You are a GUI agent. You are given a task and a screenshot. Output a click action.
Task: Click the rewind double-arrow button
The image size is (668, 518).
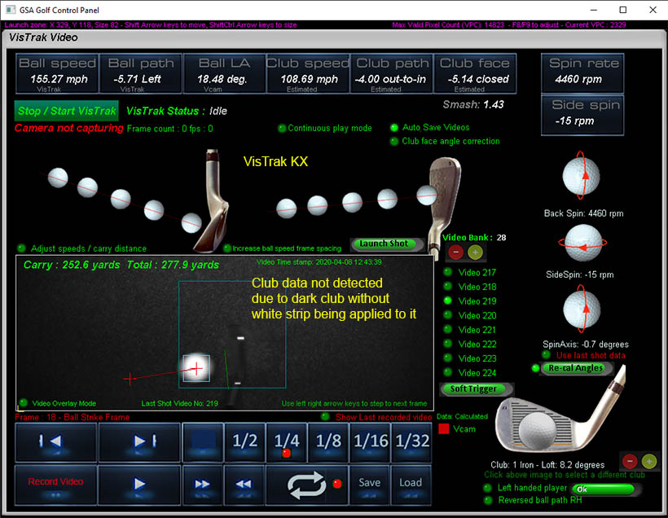[x=244, y=485]
